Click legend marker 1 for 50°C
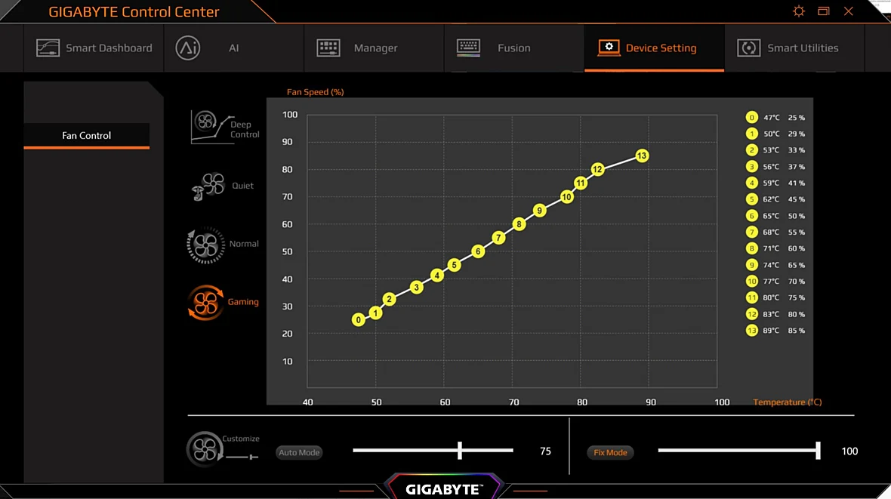 [751, 134]
